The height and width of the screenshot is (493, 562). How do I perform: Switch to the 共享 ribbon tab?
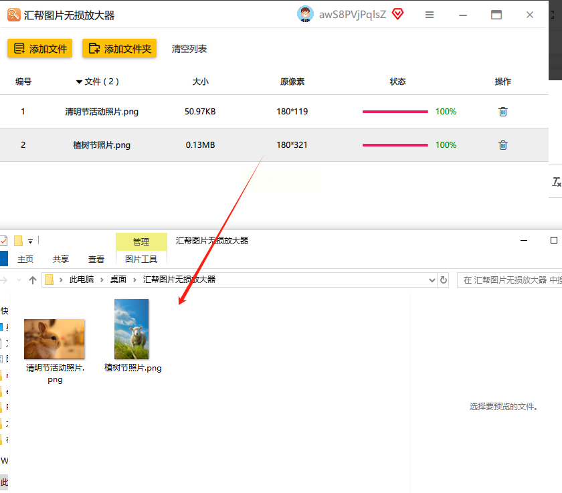[61, 259]
